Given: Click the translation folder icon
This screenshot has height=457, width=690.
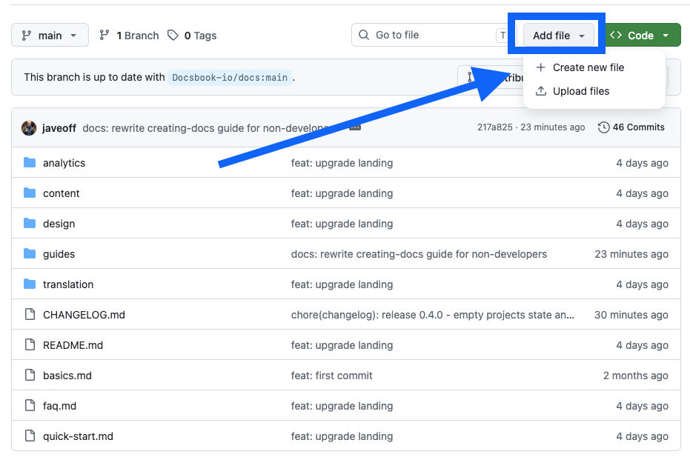Looking at the screenshot, I should [x=30, y=284].
